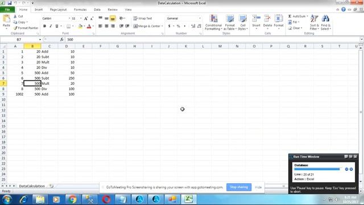Click the formula bar showing 500

coord(212,39)
